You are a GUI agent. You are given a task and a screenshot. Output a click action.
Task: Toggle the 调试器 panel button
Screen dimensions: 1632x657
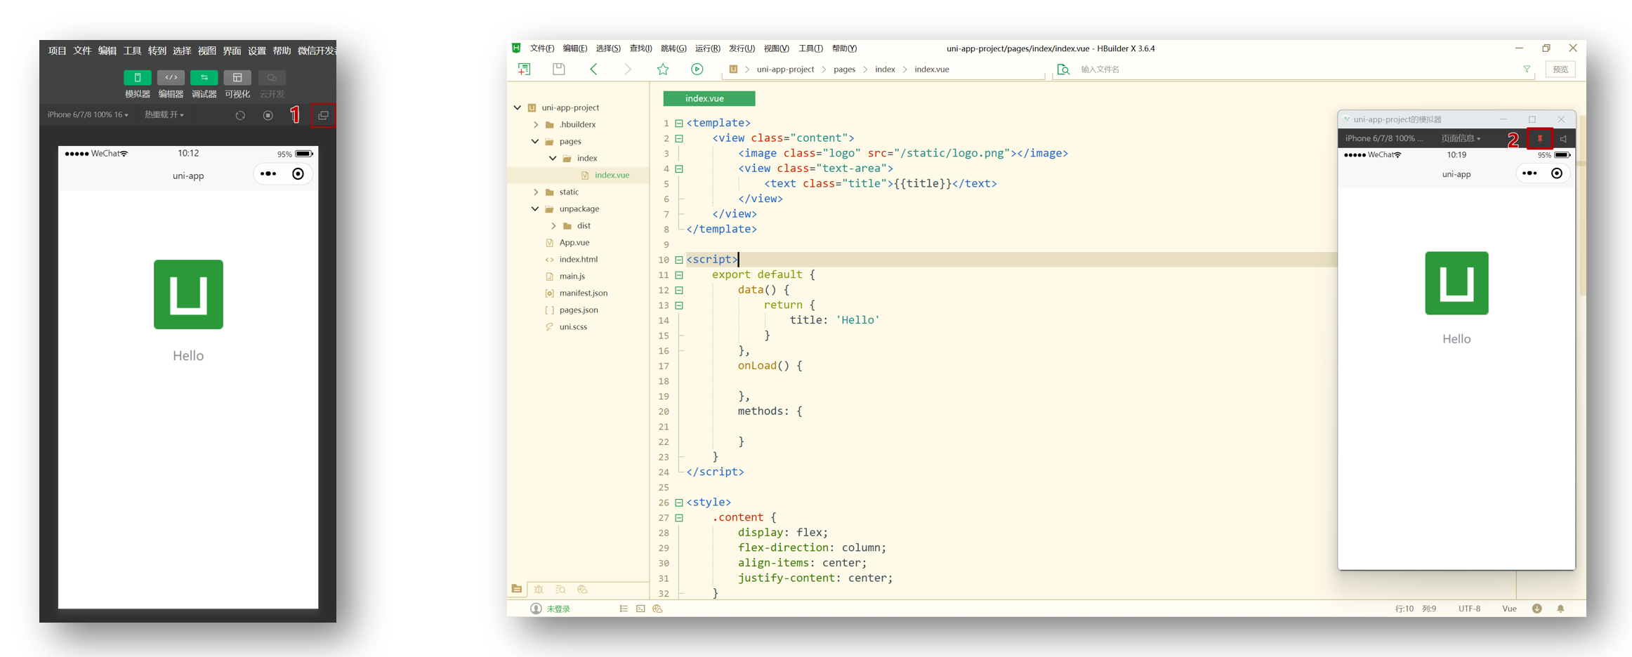204,78
